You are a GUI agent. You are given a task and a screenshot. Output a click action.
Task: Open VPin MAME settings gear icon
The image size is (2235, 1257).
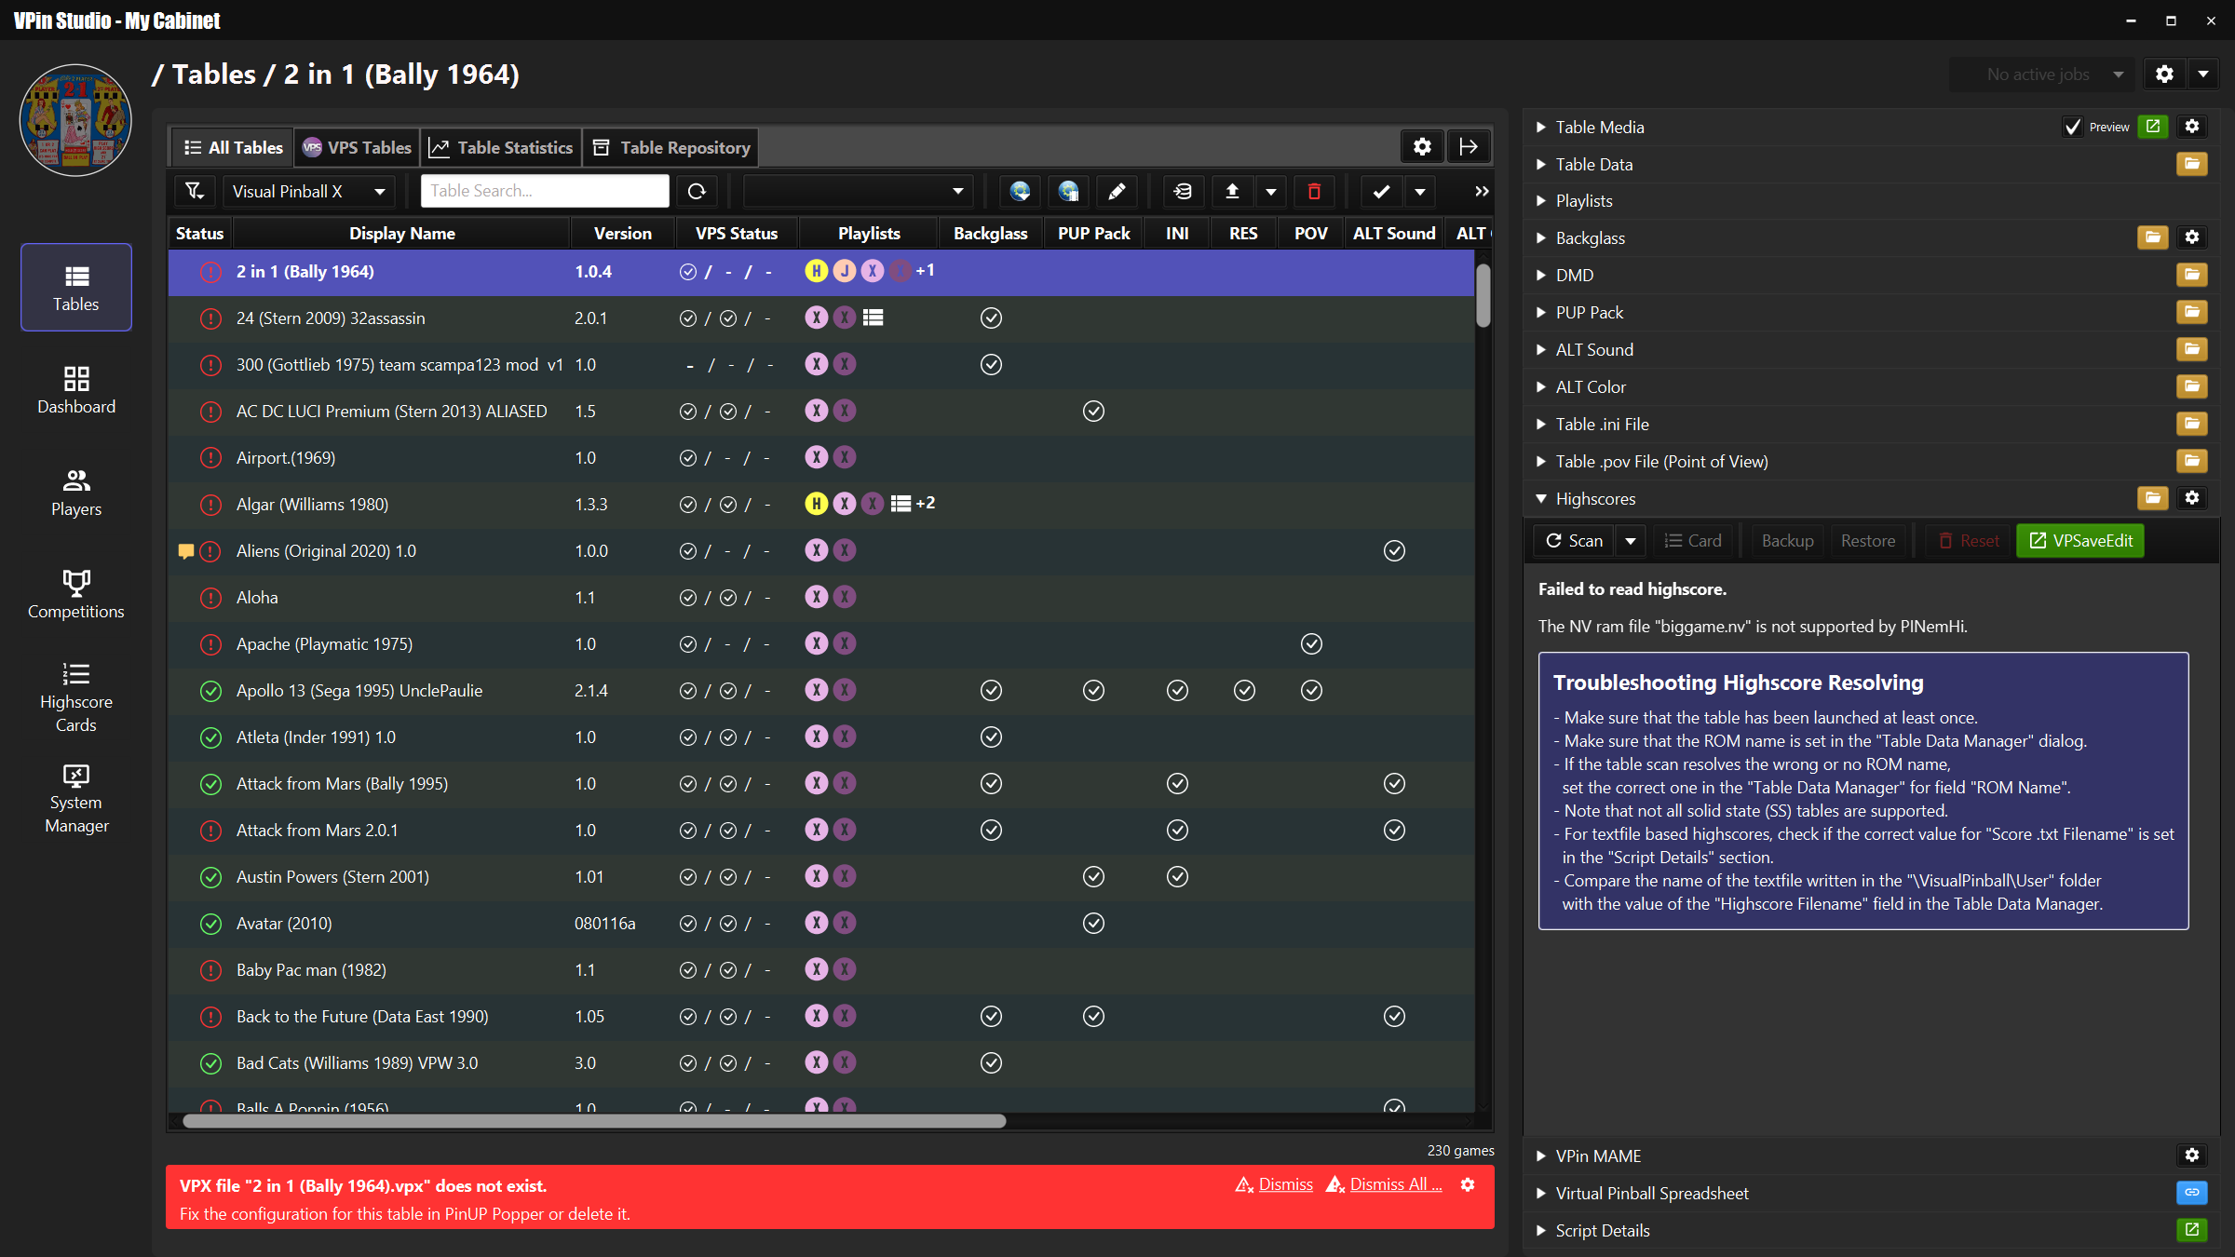click(2192, 1156)
